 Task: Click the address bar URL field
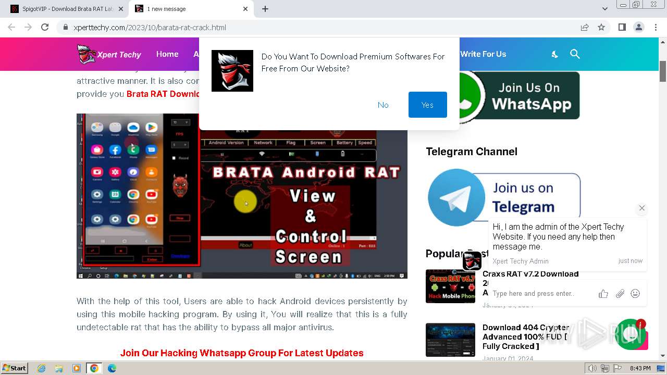(x=318, y=28)
